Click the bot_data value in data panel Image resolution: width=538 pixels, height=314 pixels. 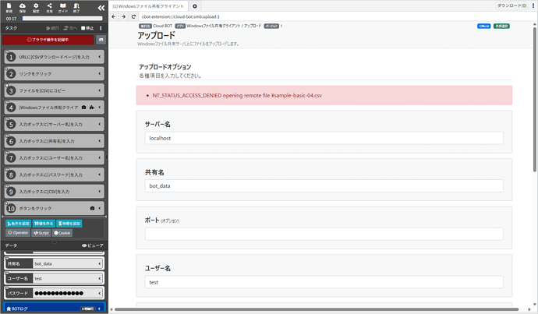pyautogui.click(x=43, y=263)
